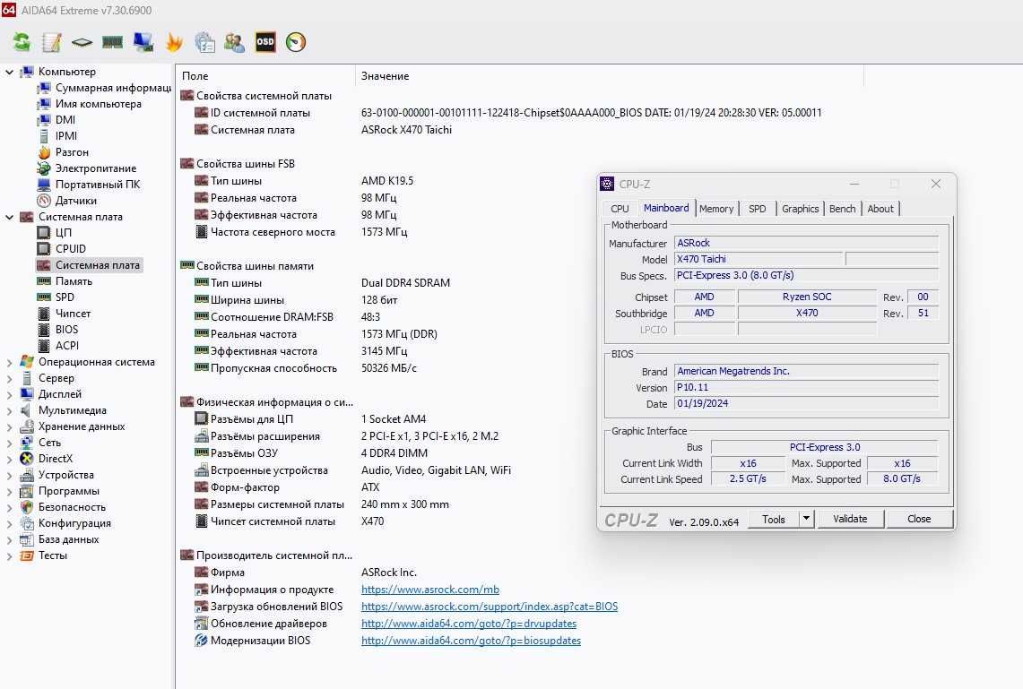Expand the Сеть node
This screenshot has width=1023, height=689.
[x=9, y=443]
